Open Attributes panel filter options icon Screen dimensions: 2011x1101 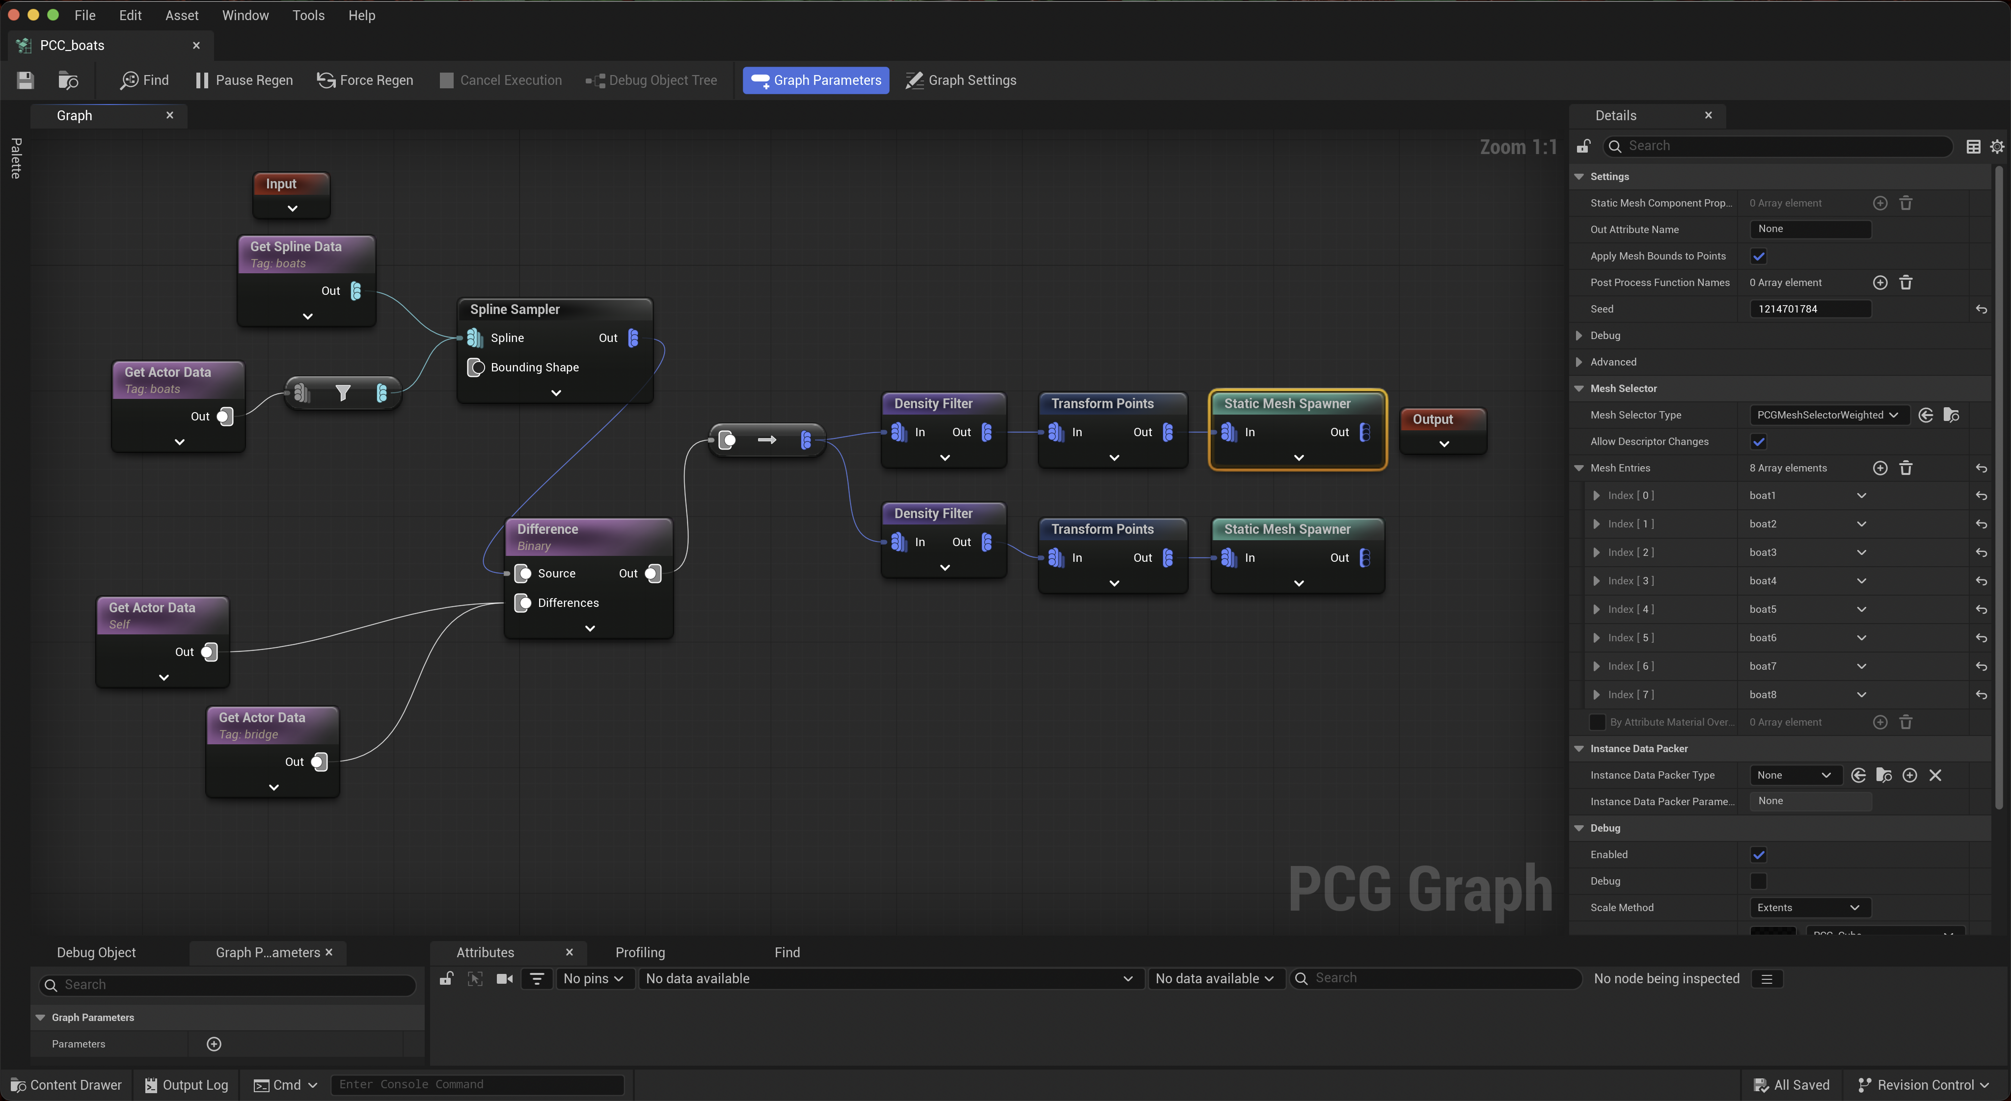point(536,978)
